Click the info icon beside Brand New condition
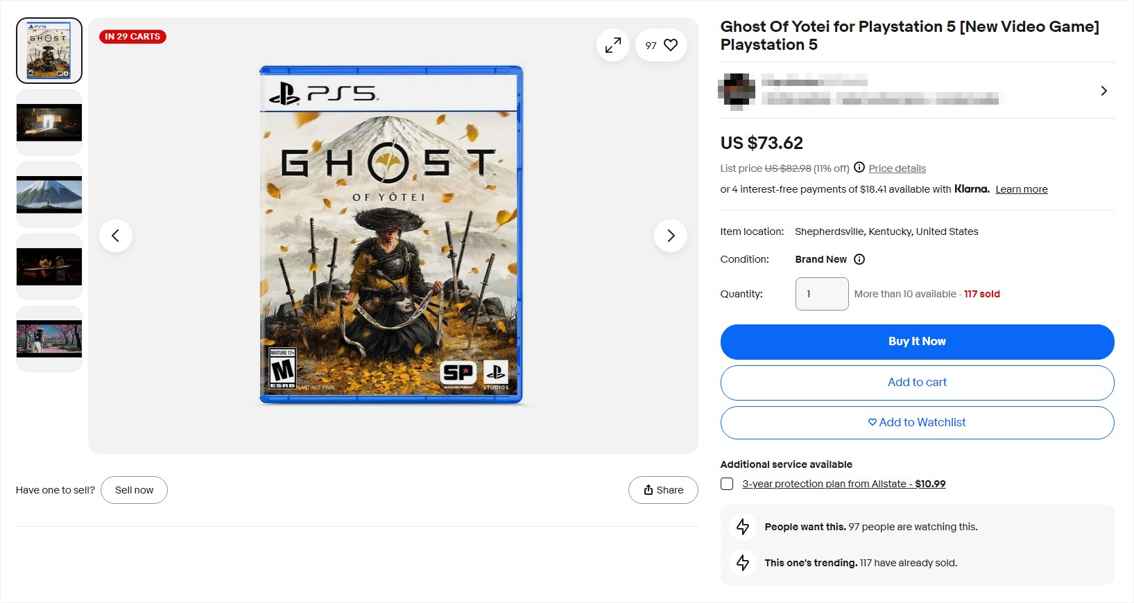This screenshot has width=1134, height=603. tap(859, 259)
